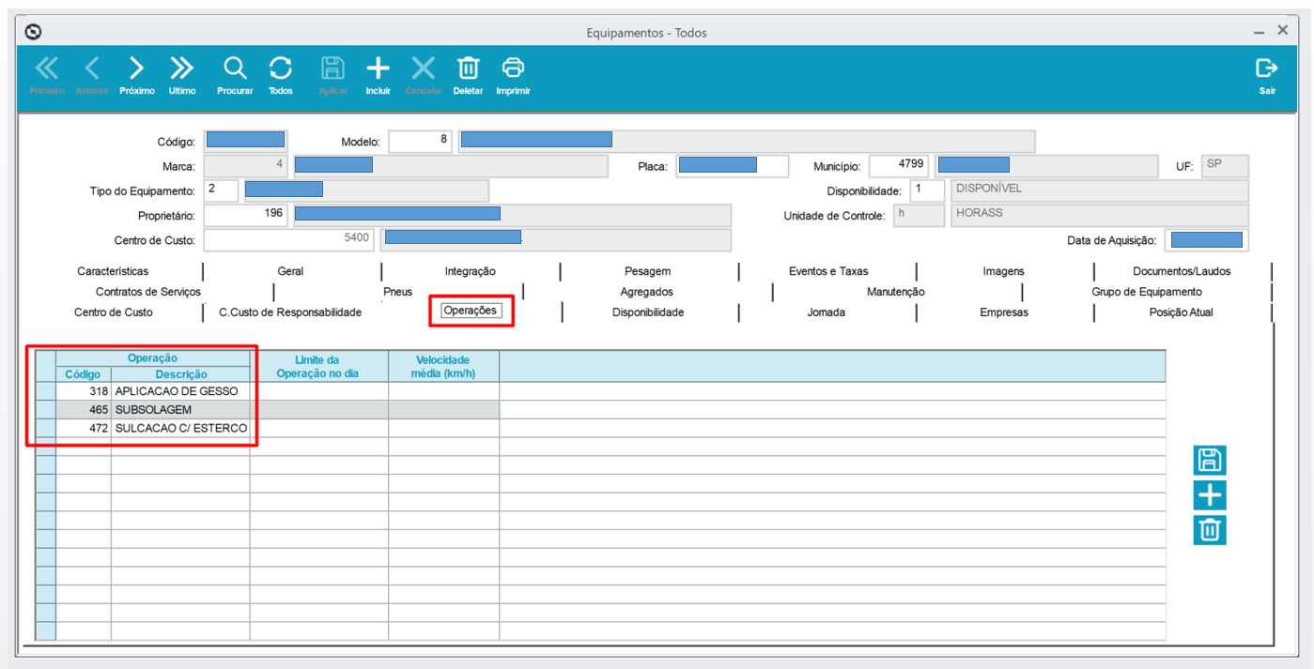Click the HORASS description field
The width and height of the screenshot is (1314, 669).
(1100, 215)
